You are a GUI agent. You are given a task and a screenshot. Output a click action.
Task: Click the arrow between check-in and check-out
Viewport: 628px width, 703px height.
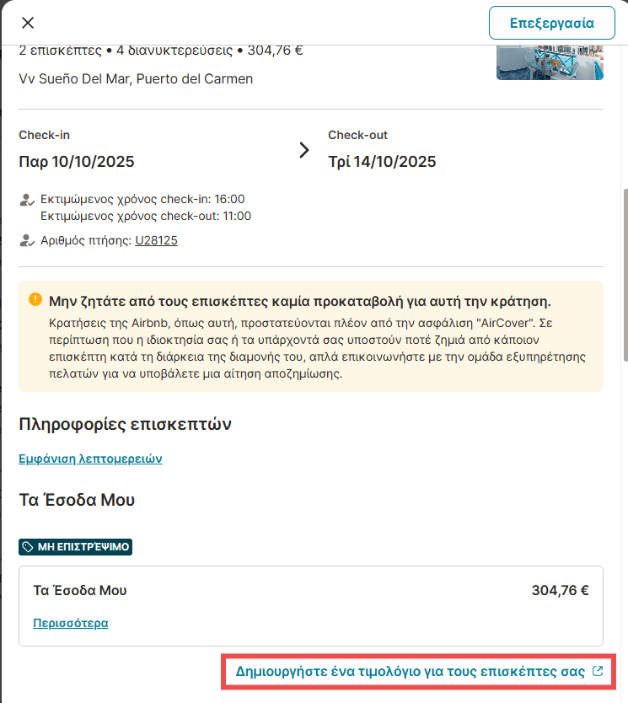304,151
